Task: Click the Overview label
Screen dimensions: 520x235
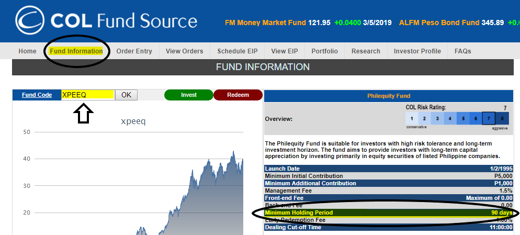Action: pos(278,118)
